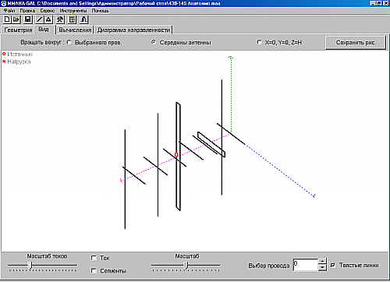Screen dimensions: 390x282
Task: Click the 'Сохранить рис.' button
Action: [x=356, y=42]
